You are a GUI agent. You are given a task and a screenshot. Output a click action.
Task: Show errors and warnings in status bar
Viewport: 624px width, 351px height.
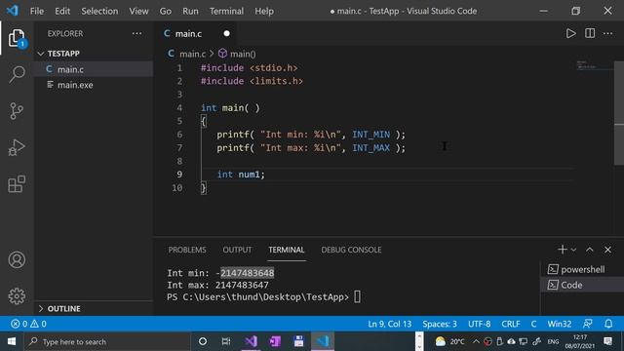click(28, 324)
